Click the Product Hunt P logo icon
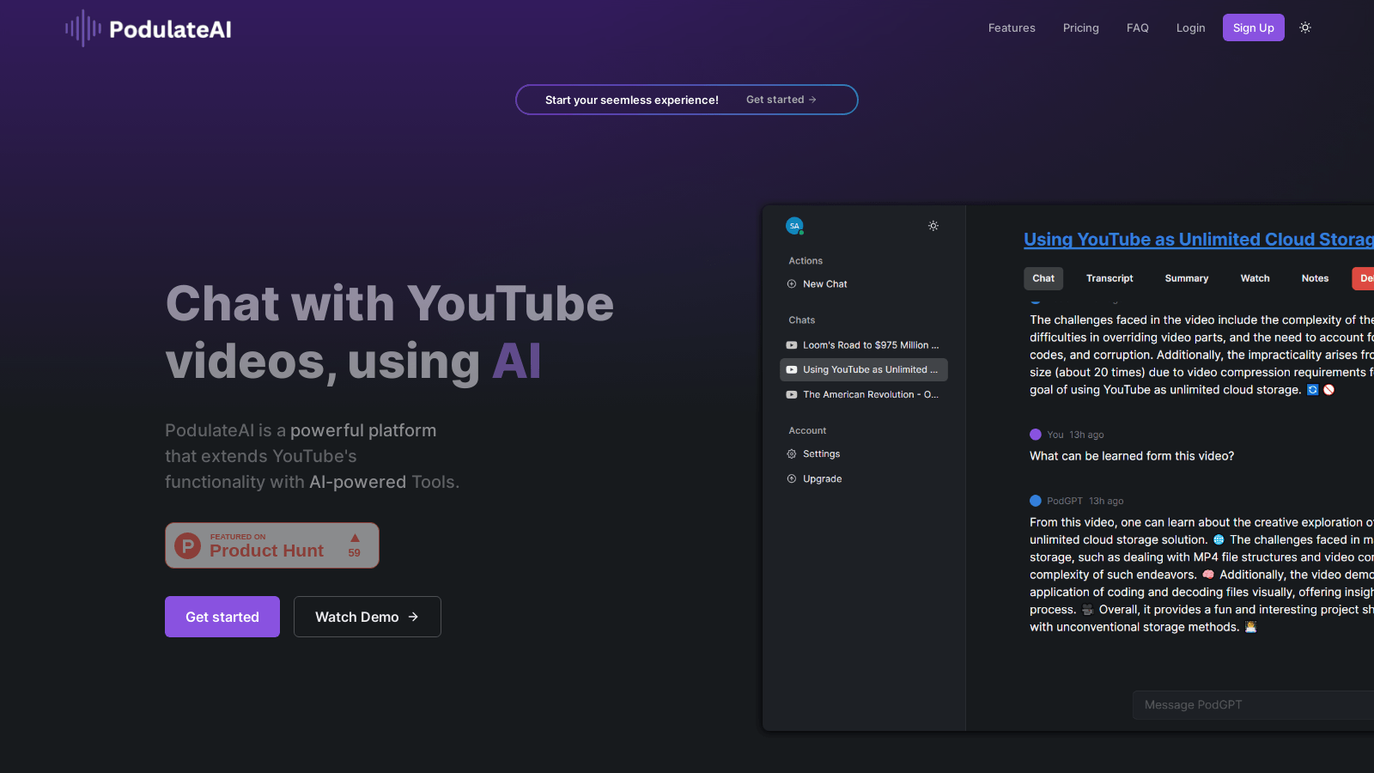This screenshot has height=773, width=1374. (187, 545)
